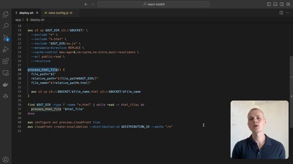Click the deploy.sh breadcrumb

click(x=37, y=20)
